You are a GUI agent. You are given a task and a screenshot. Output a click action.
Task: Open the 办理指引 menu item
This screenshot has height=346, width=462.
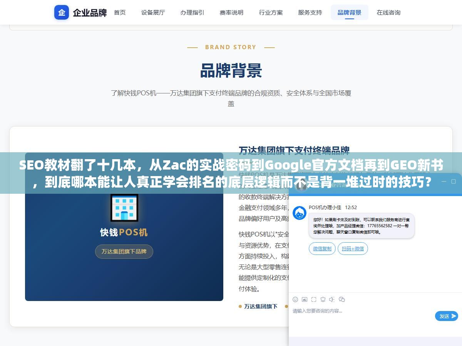tap(192, 12)
